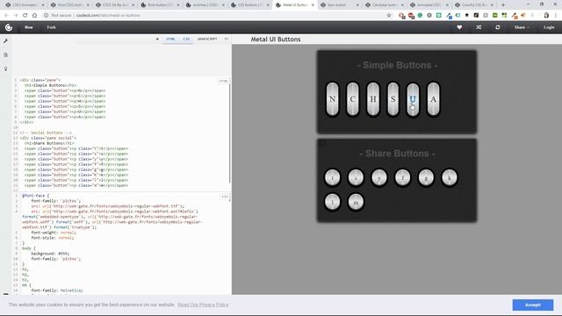Screen dimensions: 562x316
Task: Switch to the Colorful CSS browser tab
Action: [474, 5]
